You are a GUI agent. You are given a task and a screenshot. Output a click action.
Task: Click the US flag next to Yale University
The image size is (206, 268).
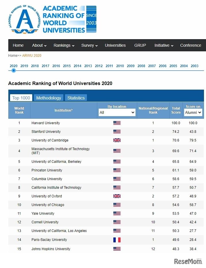coord(117,214)
